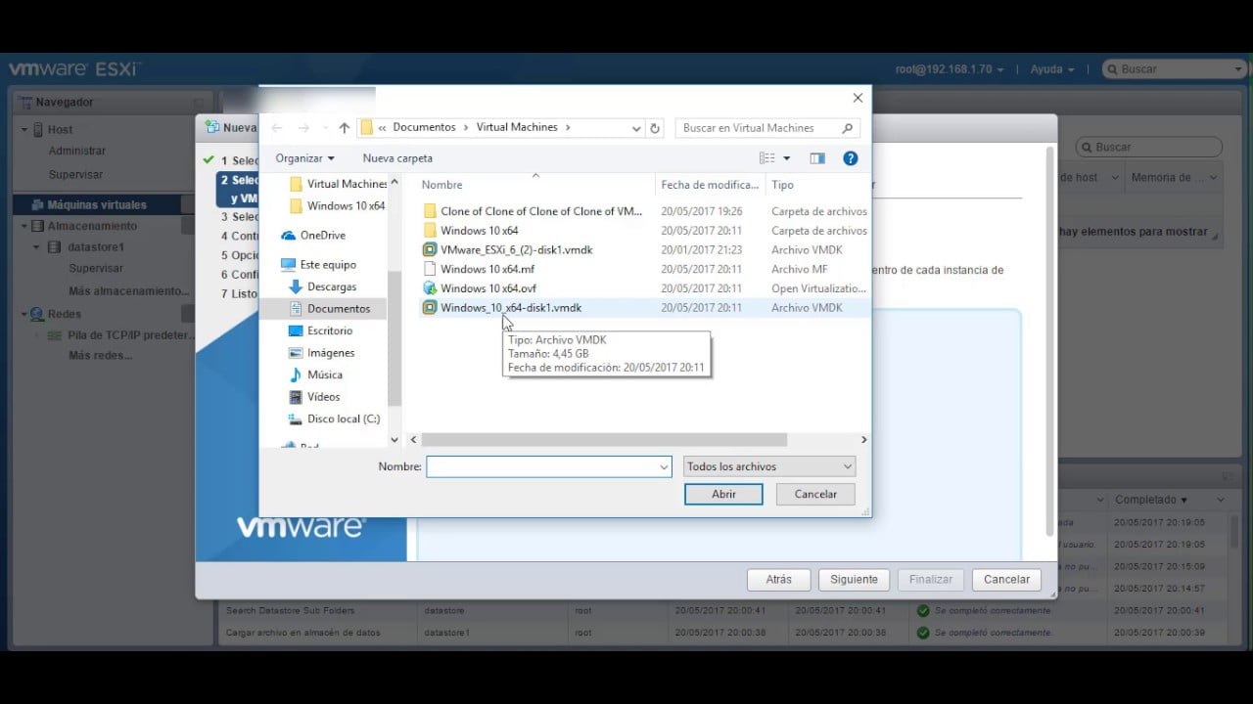Open the root@192.168.1.70 user menu
The width and height of the screenshot is (1253, 704).
(950, 69)
